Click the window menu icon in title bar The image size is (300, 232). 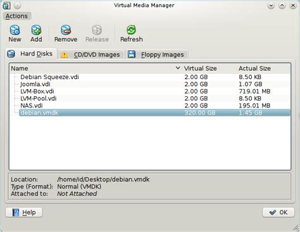click(x=6, y=6)
